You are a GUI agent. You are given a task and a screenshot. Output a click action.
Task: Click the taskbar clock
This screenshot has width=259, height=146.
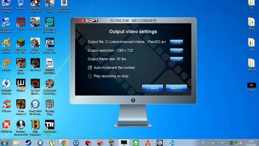(251, 143)
